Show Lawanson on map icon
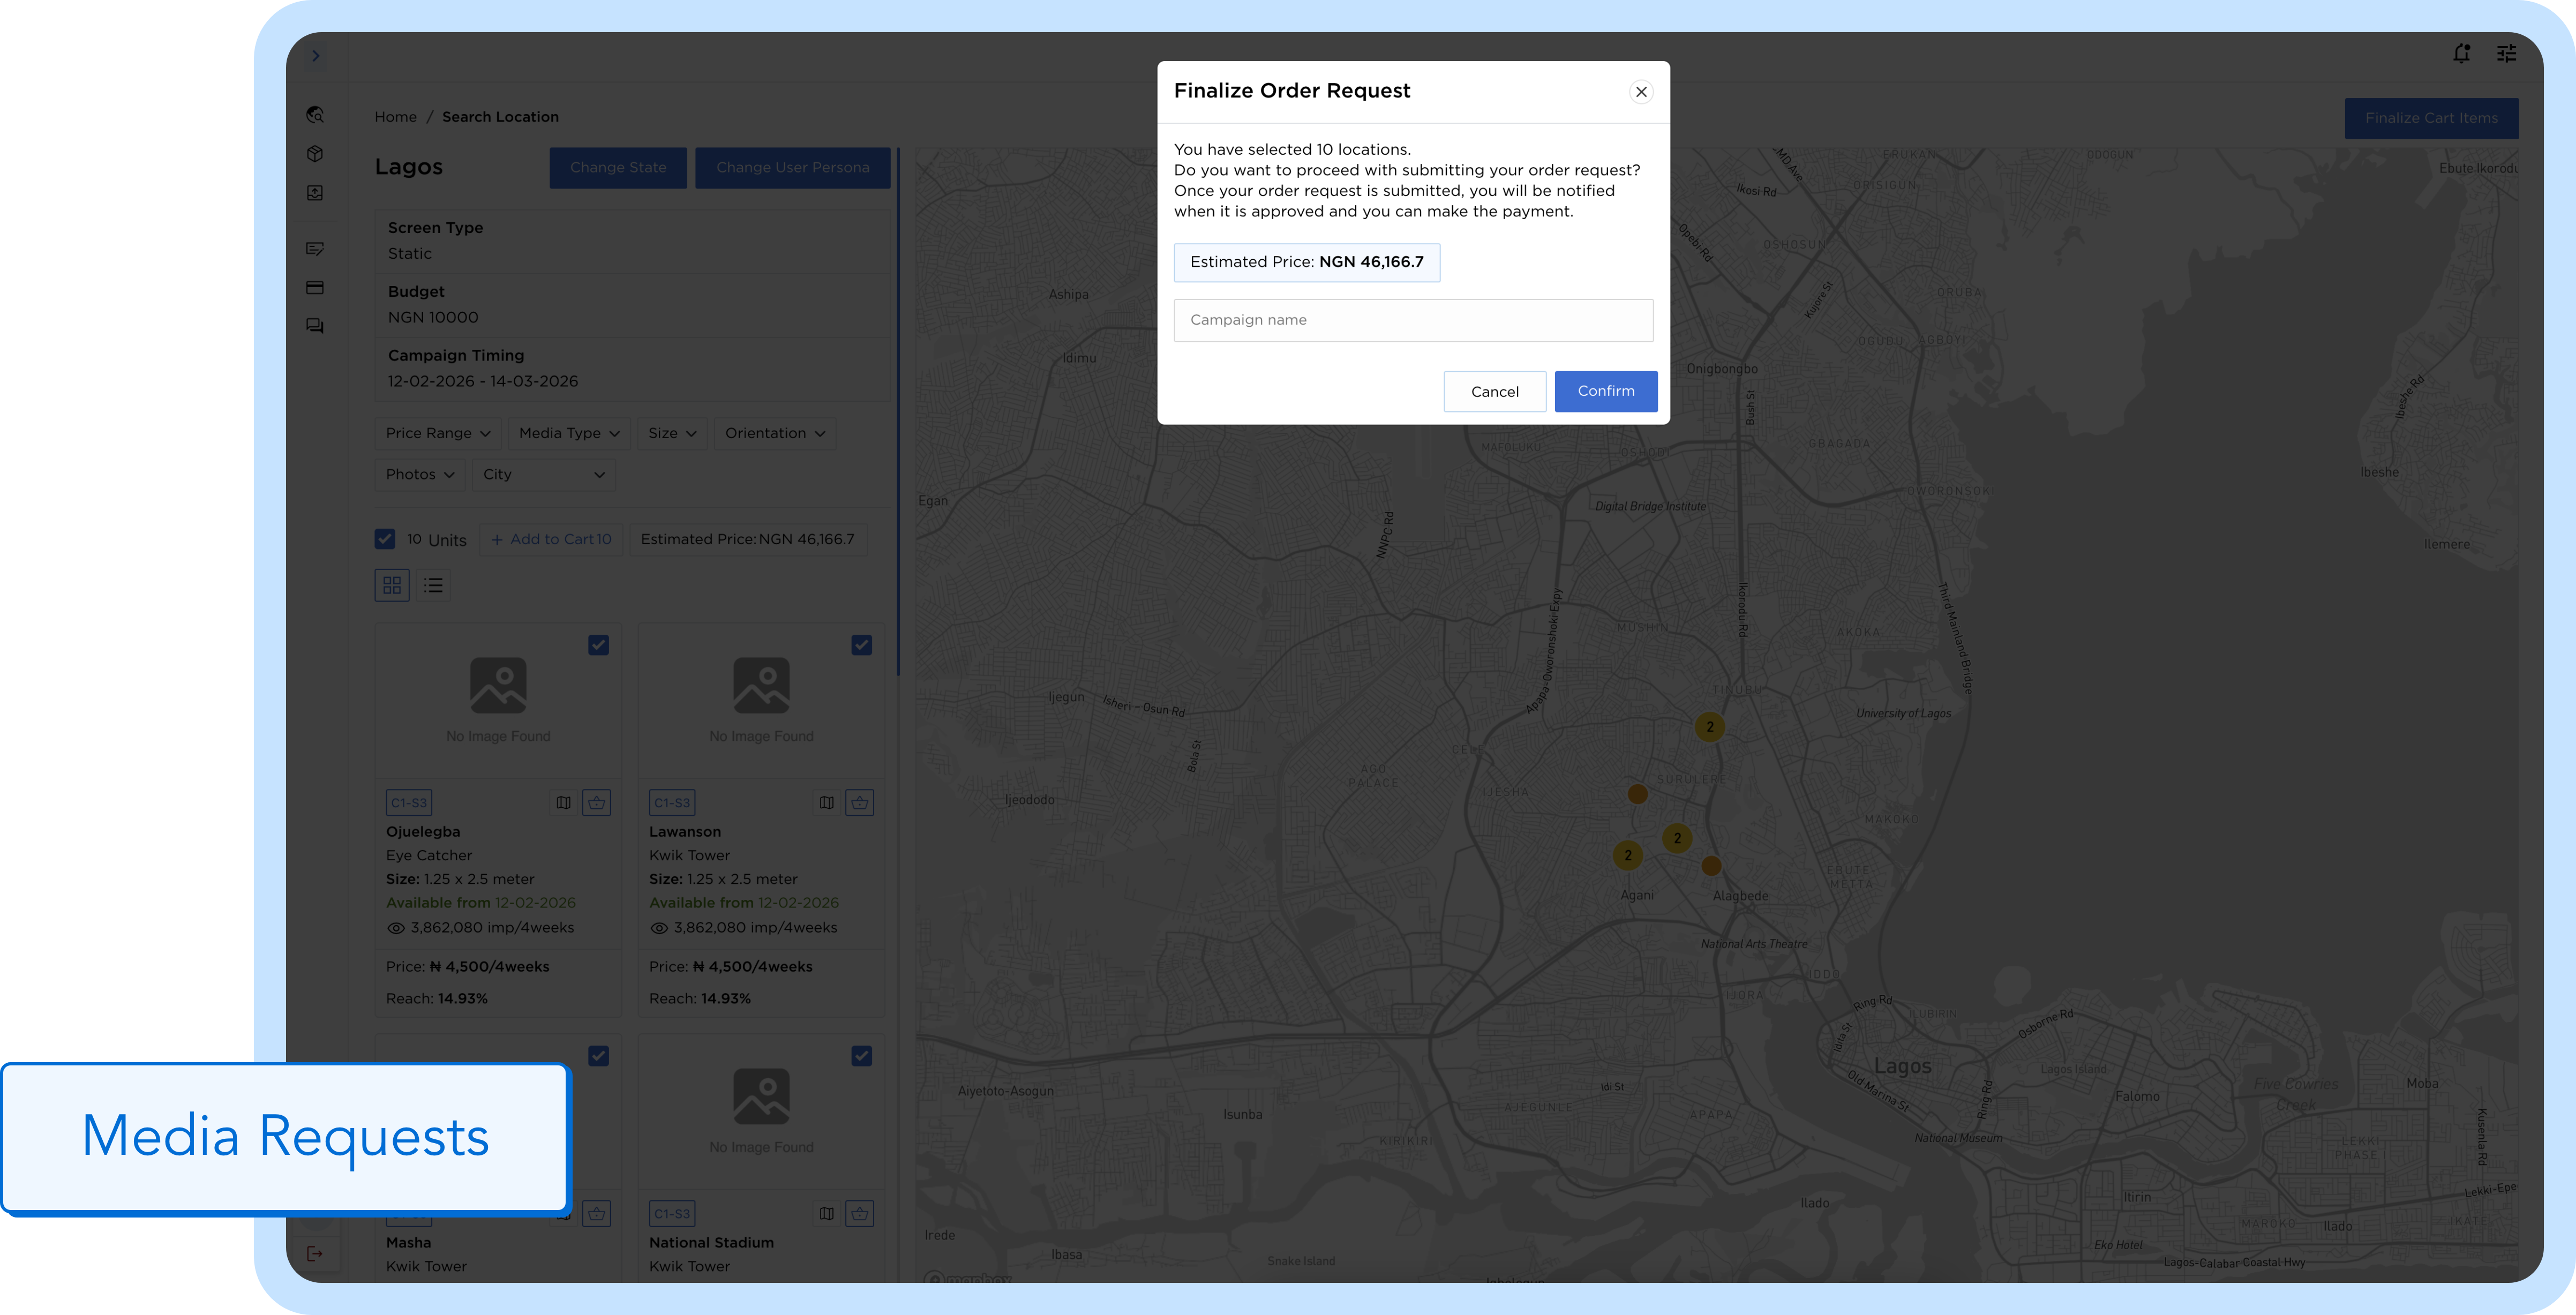This screenshot has width=2576, height=1315. [x=826, y=802]
